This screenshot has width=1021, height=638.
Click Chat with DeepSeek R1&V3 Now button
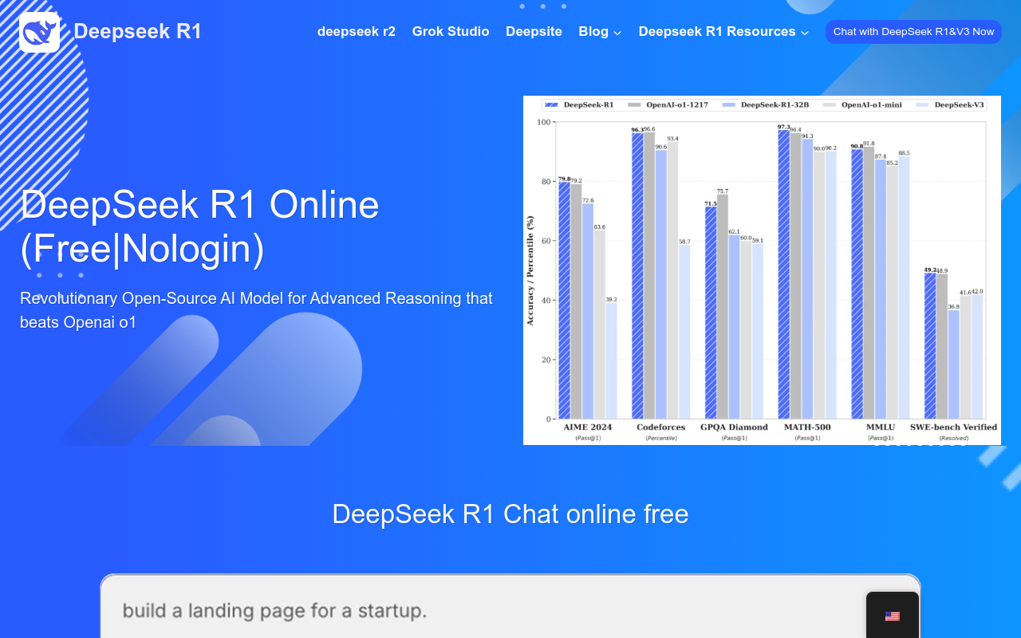pyautogui.click(x=913, y=32)
